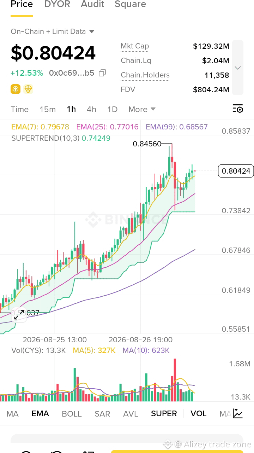Image resolution: width=254 pixels, height=453 pixels.
Task: Tap the yellow round token badge
Action: 28,89
